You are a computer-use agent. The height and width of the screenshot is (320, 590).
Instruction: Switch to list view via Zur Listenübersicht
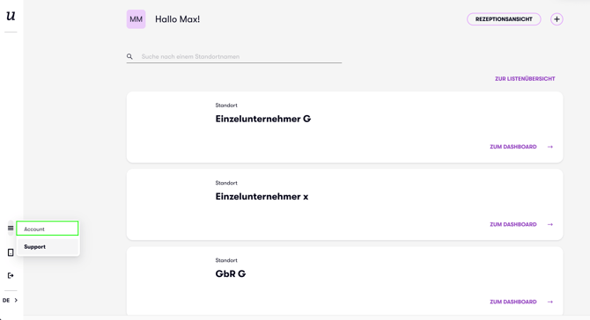pyautogui.click(x=525, y=79)
